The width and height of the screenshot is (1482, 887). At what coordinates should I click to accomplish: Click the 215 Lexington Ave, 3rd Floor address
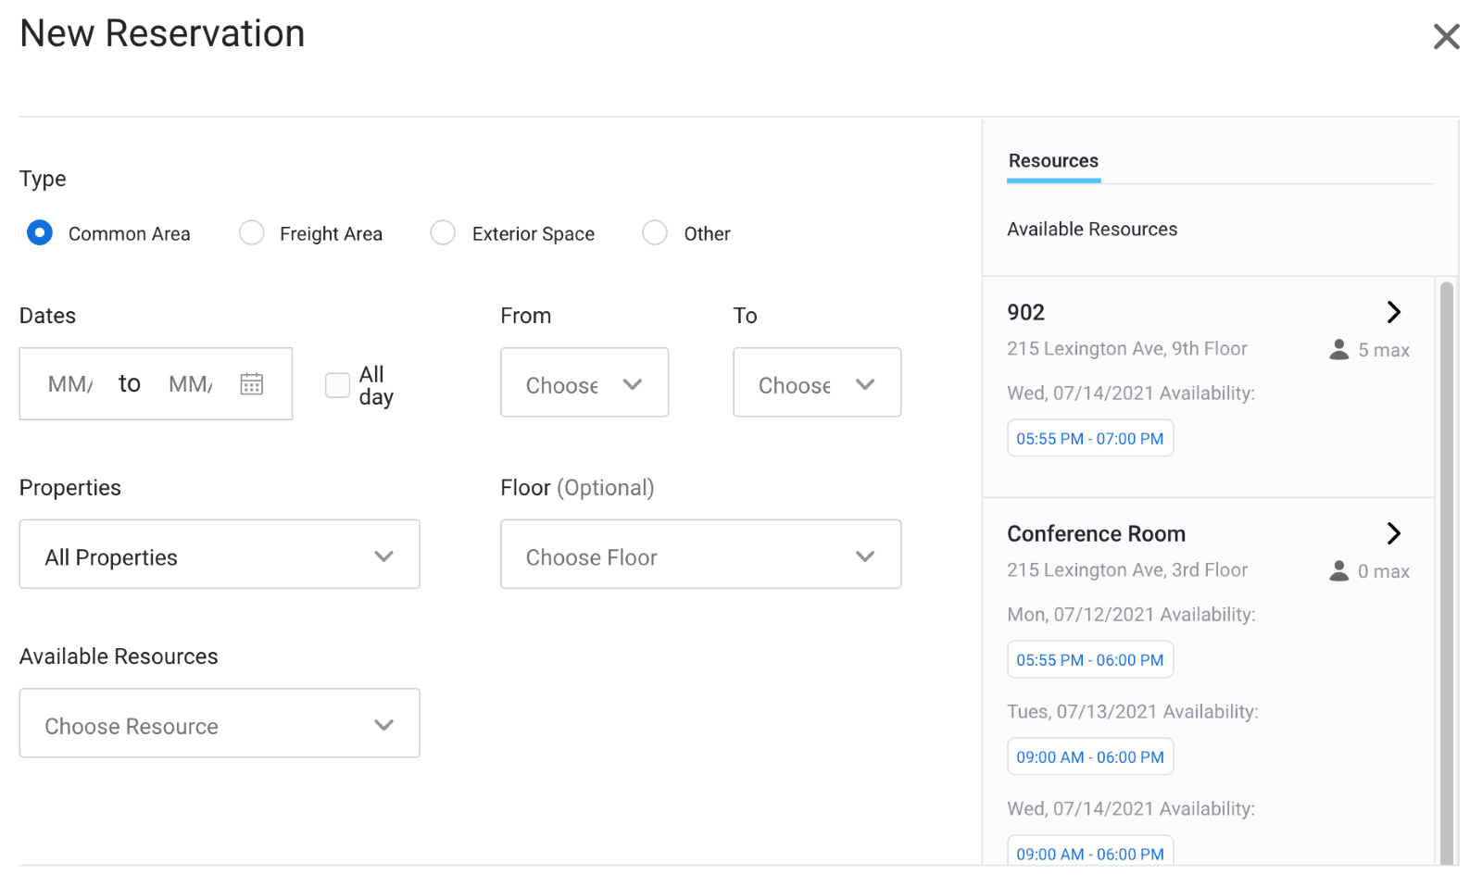[x=1127, y=570]
